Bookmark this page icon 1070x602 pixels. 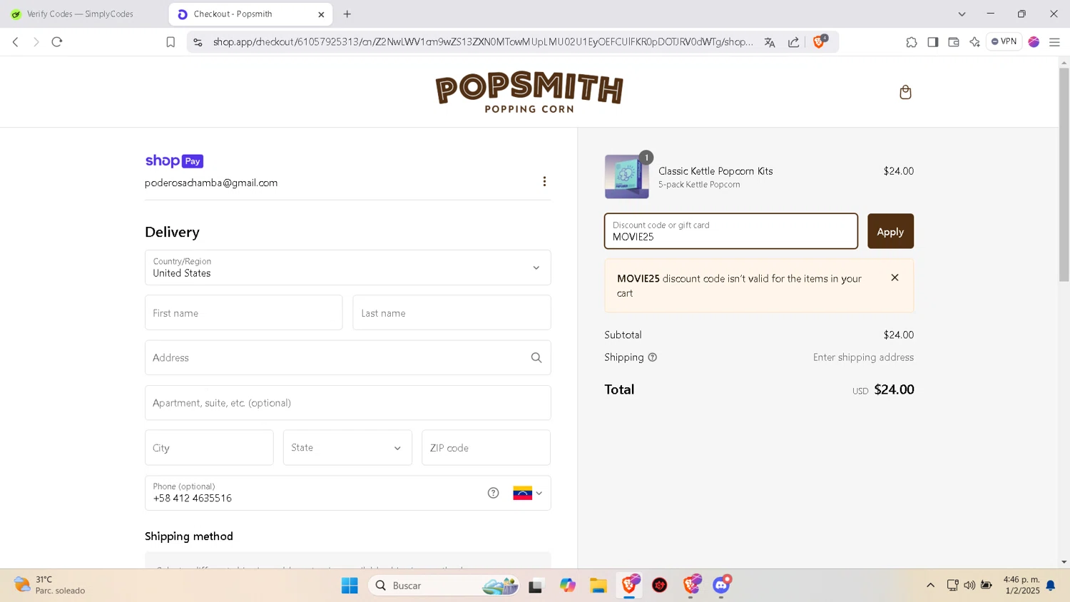pos(170,42)
